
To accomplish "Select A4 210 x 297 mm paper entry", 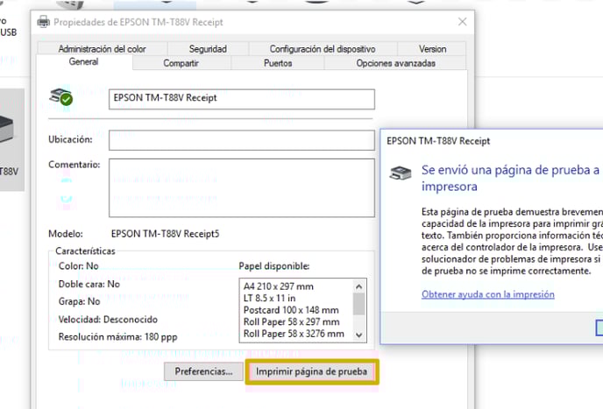I will 279,286.
